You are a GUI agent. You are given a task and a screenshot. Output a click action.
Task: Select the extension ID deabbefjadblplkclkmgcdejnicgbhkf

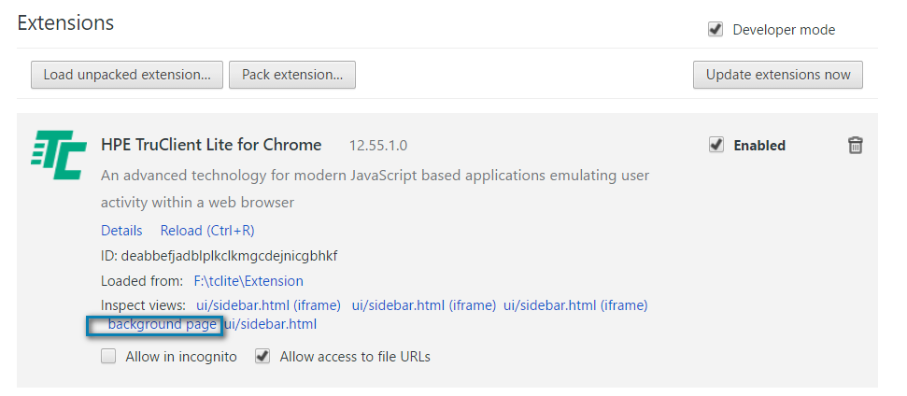pos(229,256)
